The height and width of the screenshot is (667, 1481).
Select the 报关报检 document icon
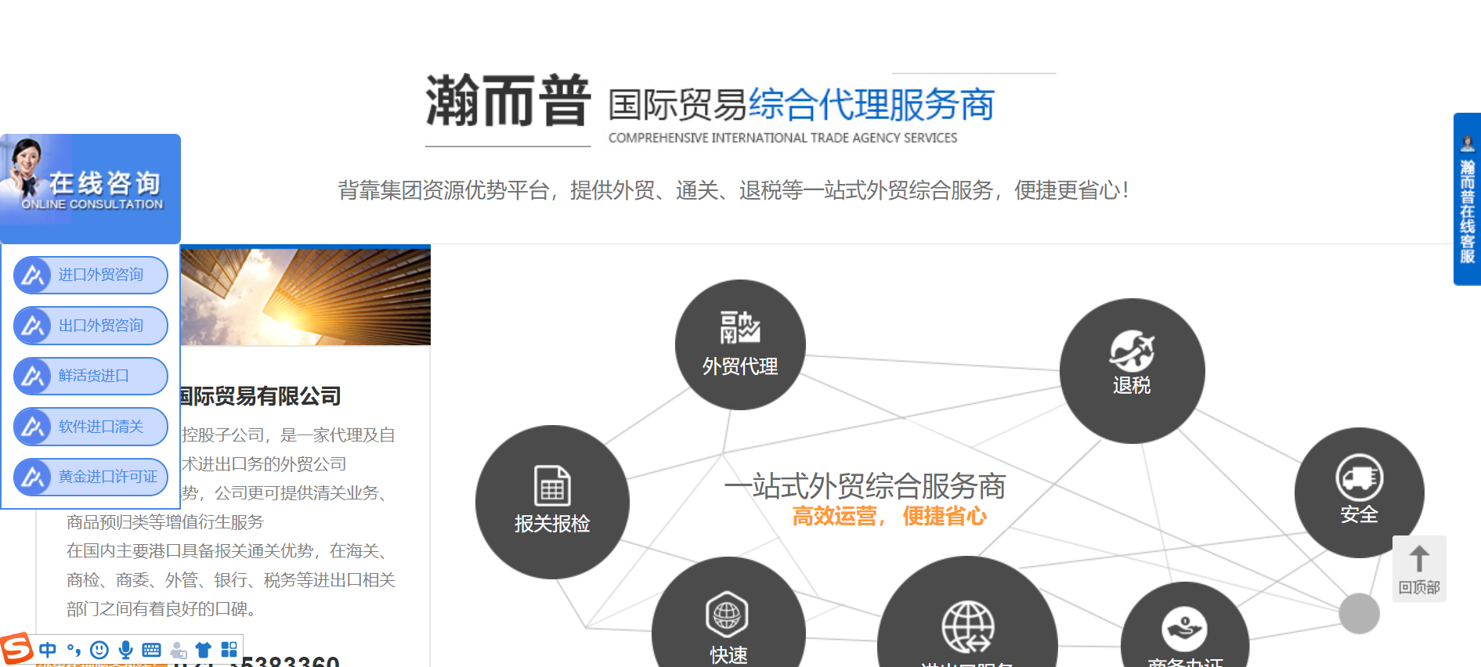tap(552, 485)
